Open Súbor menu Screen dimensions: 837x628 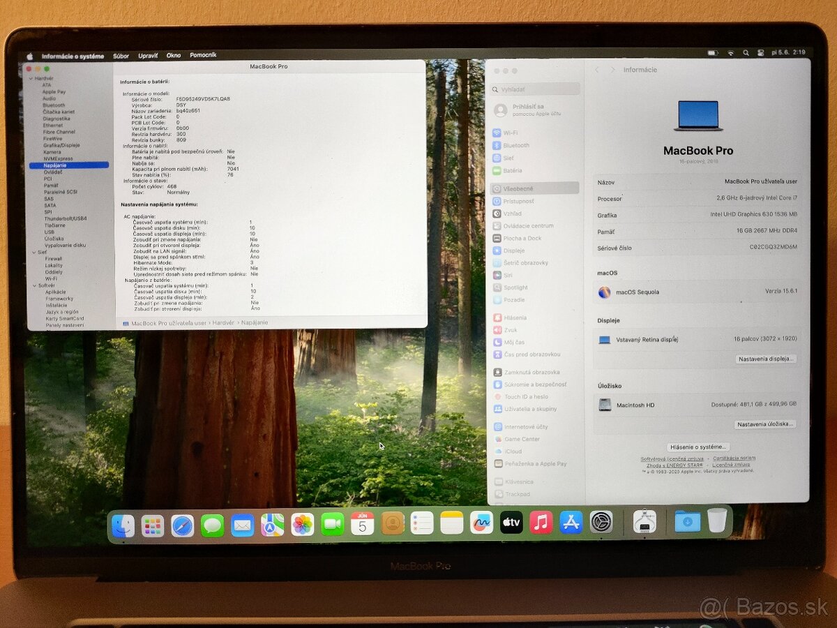click(x=121, y=56)
